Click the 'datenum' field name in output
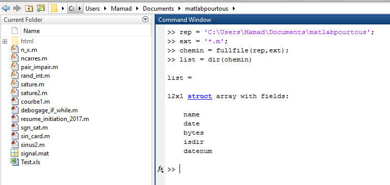The height and width of the screenshot is (185, 390). 198,151
